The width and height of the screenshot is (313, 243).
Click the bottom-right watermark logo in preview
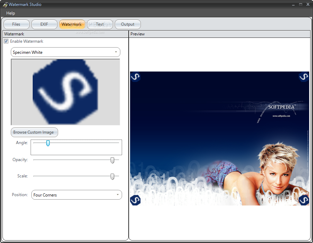[304, 200]
